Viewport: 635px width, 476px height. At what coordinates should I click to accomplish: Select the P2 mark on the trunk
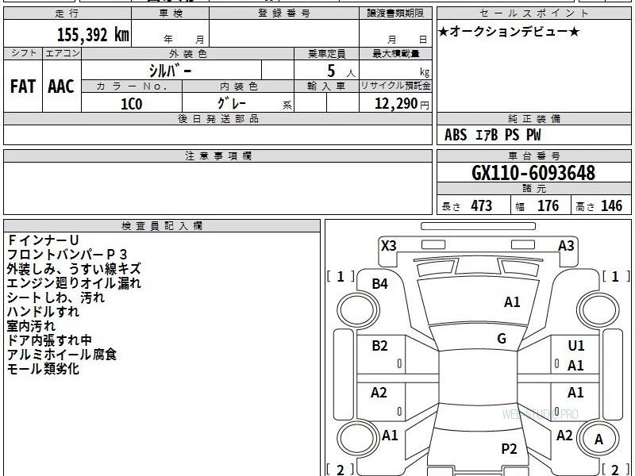pyautogui.click(x=509, y=448)
